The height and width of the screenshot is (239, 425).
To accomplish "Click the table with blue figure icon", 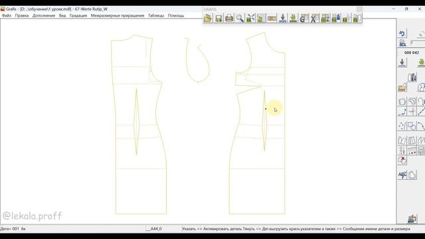I will point(336,18).
